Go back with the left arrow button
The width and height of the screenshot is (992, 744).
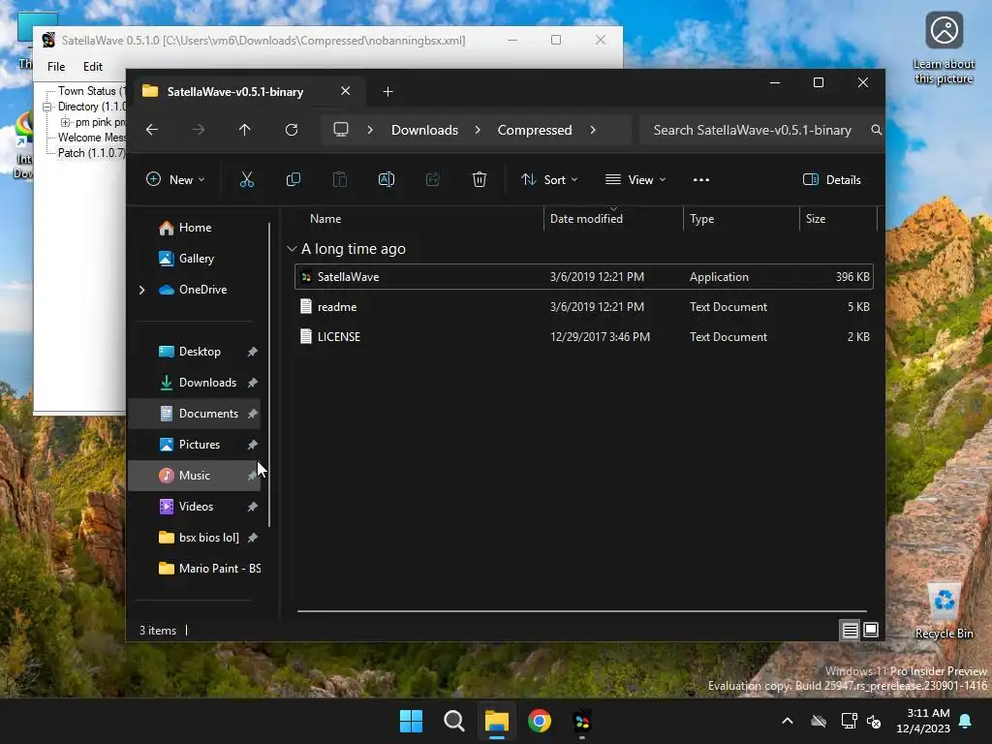[x=152, y=130]
